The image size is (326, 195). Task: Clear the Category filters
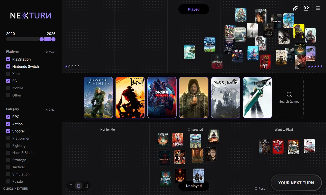tap(51, 110)
